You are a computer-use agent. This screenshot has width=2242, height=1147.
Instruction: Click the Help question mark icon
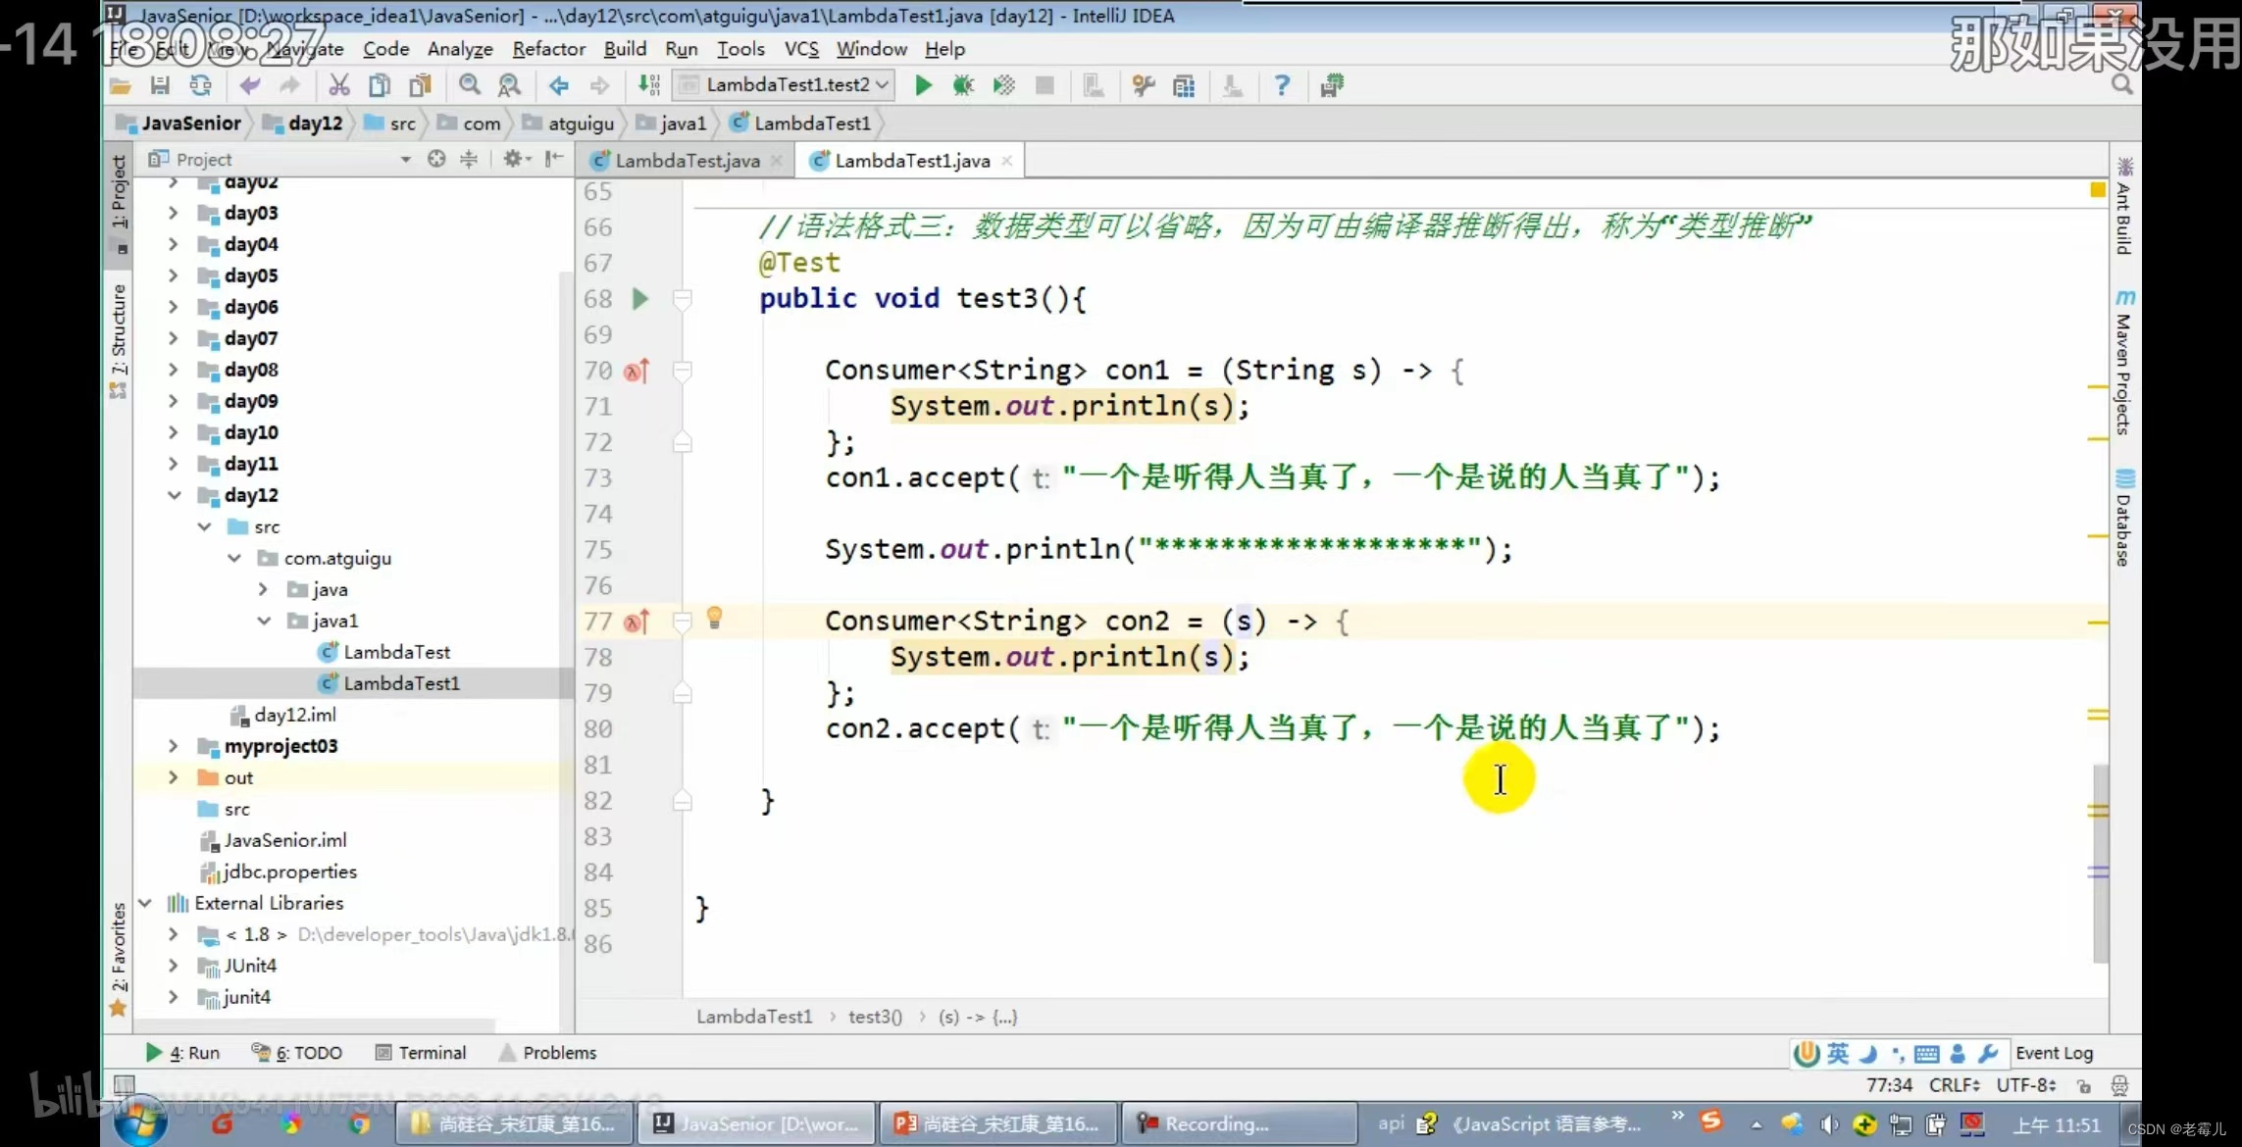(1282, 85)
